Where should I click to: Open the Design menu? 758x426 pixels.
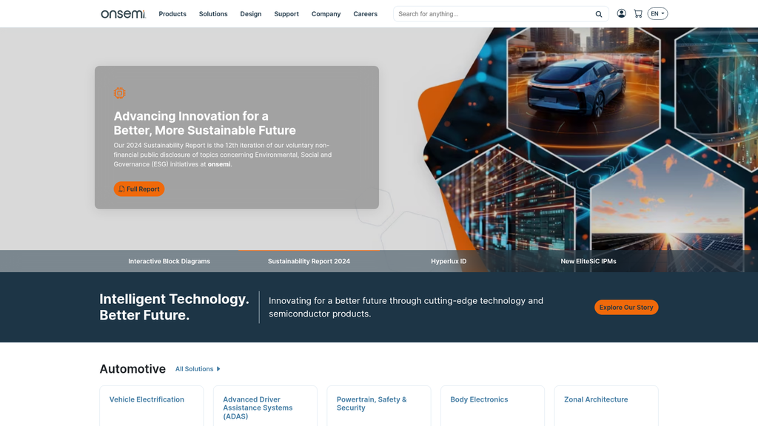(251, 14)
